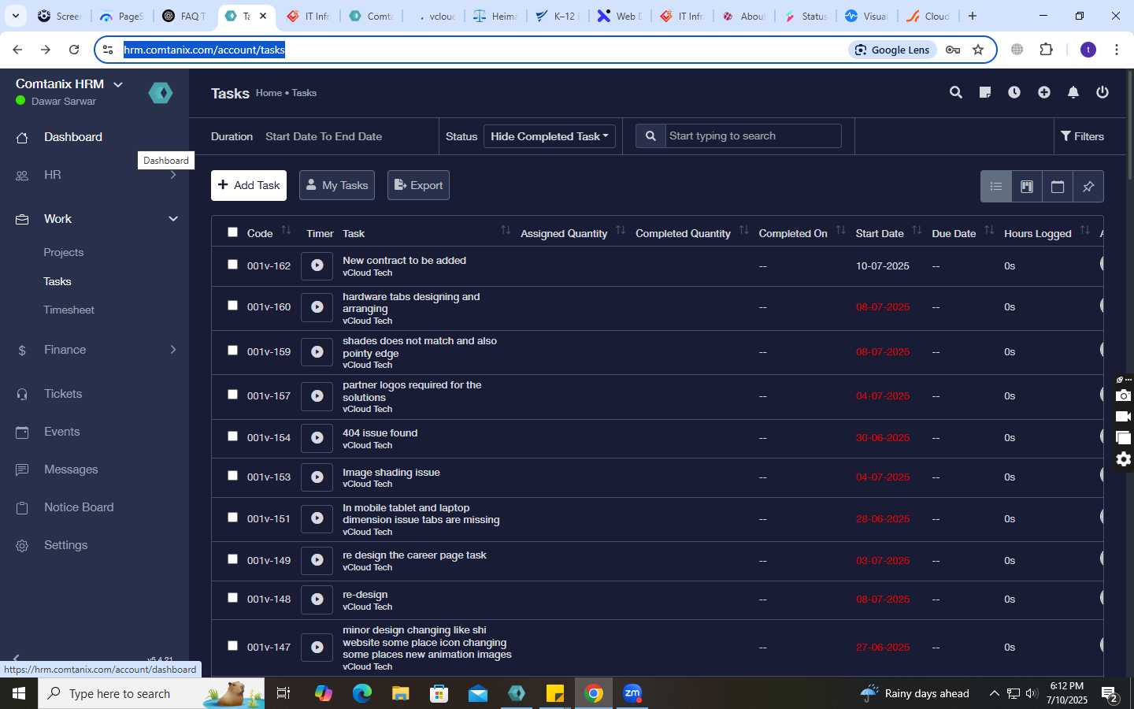Start timer for task 001v-157
Viewport: 1134px width, 709px height.
[317, 395]
